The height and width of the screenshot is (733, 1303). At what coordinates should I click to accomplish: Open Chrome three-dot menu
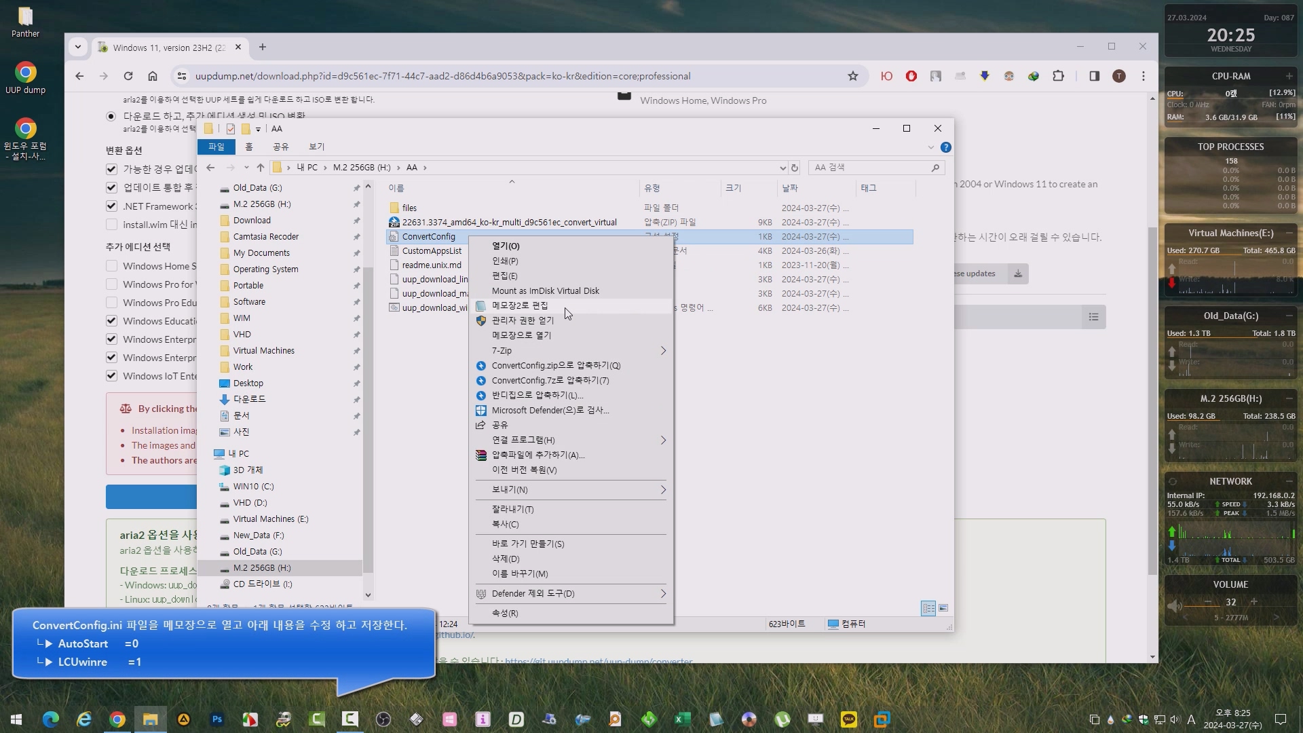(1144, 76)
